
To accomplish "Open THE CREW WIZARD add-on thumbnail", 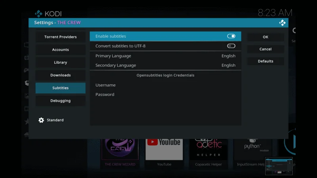I will pyautogui.click(x=120, y=150).
